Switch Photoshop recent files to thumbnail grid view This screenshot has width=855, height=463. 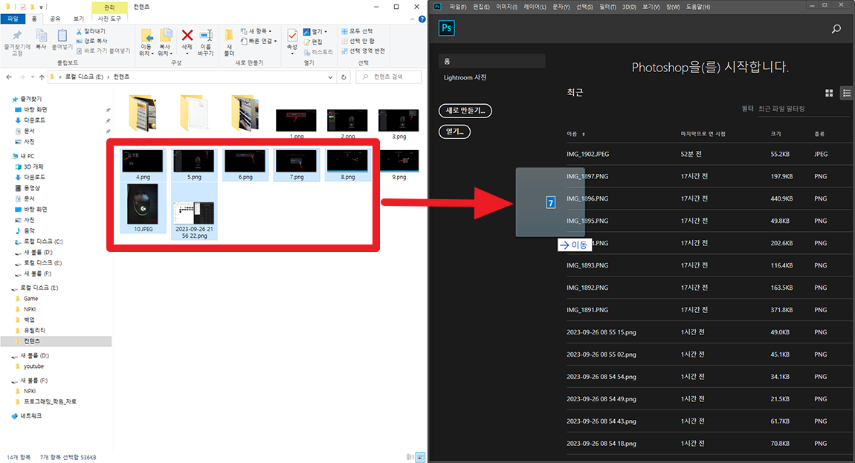(829, 93)
